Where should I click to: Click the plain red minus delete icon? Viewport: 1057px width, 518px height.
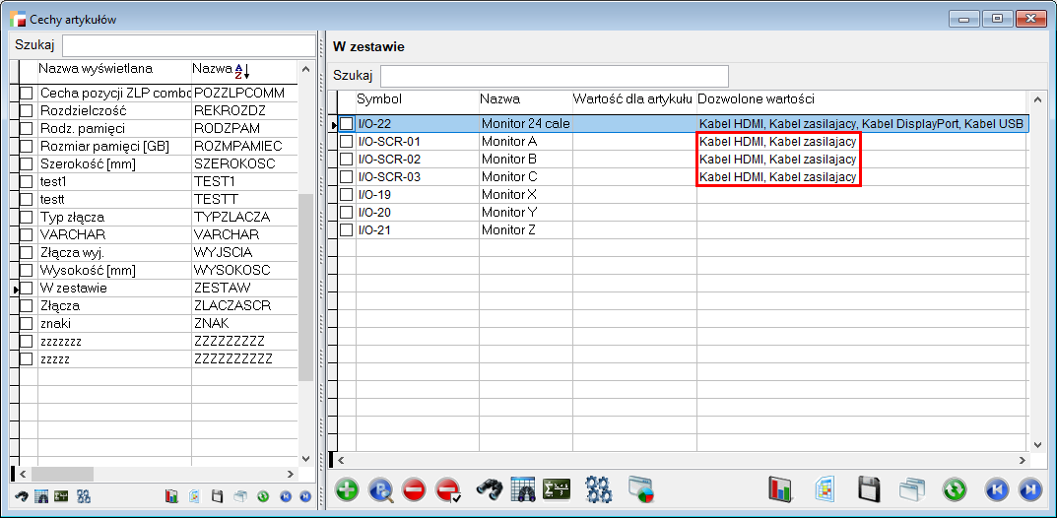point(414,489)
